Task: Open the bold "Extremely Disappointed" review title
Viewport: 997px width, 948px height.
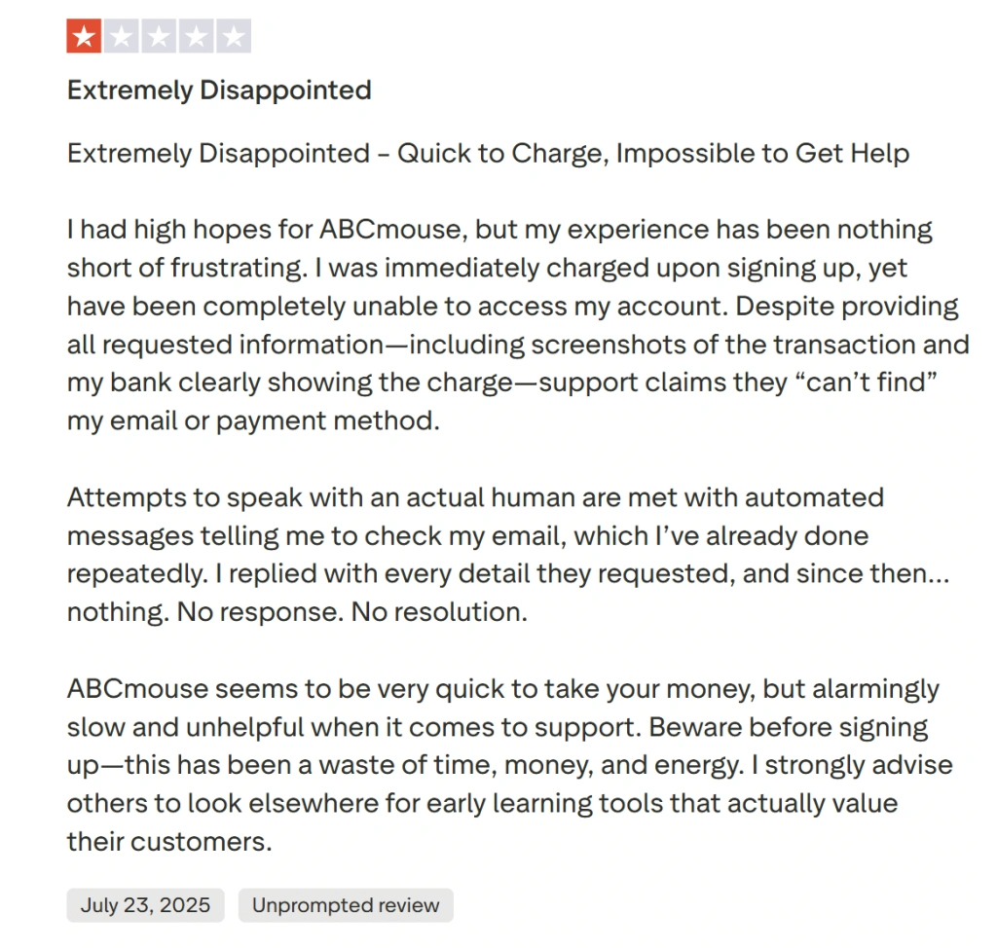Action: tap(219, 91)
